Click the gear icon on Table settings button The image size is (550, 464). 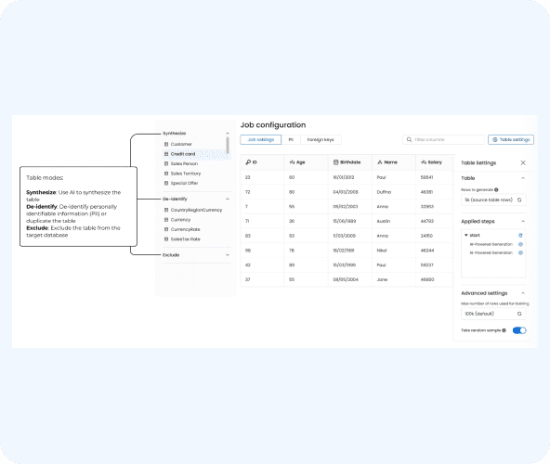coord(495,139)
